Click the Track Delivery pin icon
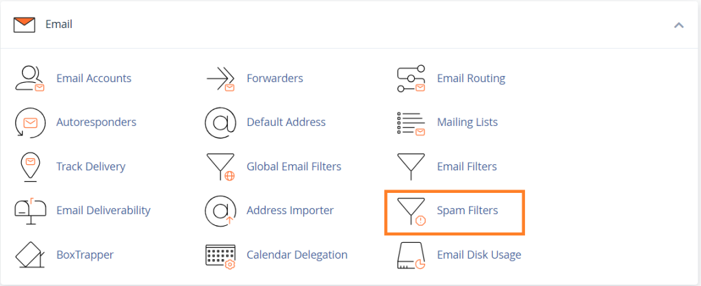The width and height of the screenshot is (701, 286). click(30, 167)
